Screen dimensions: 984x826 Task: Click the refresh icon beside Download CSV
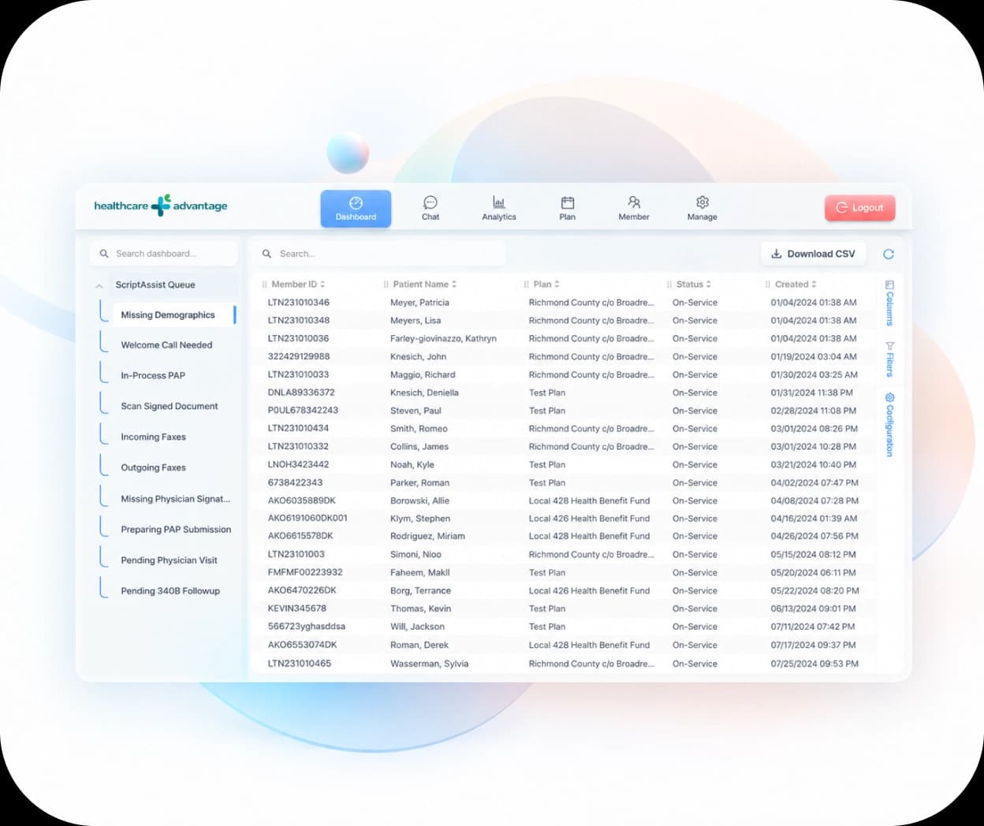(x=889, y=254)
